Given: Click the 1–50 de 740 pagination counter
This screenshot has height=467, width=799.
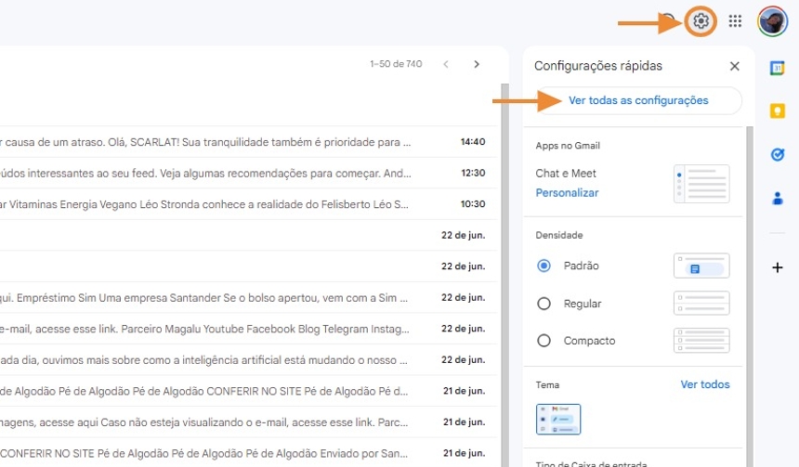Looking at the screenshot, I should [x=396, y=64].
